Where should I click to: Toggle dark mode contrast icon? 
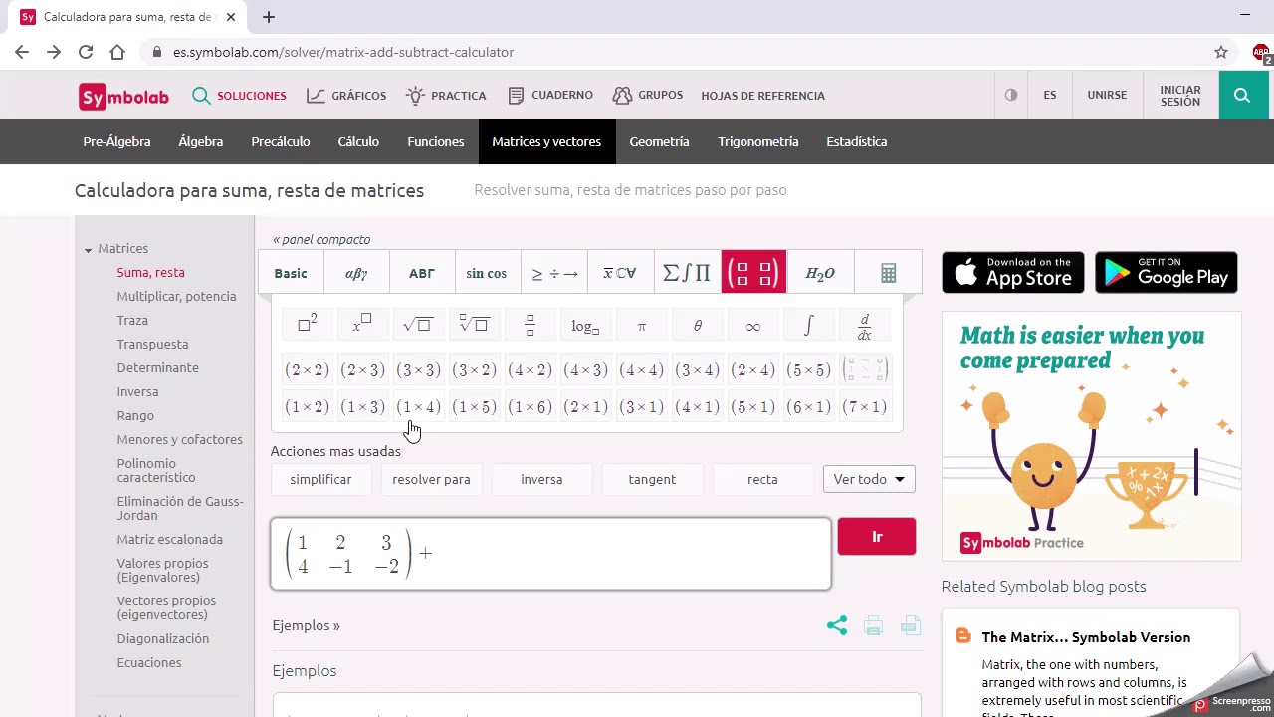tap(1011, 95)
